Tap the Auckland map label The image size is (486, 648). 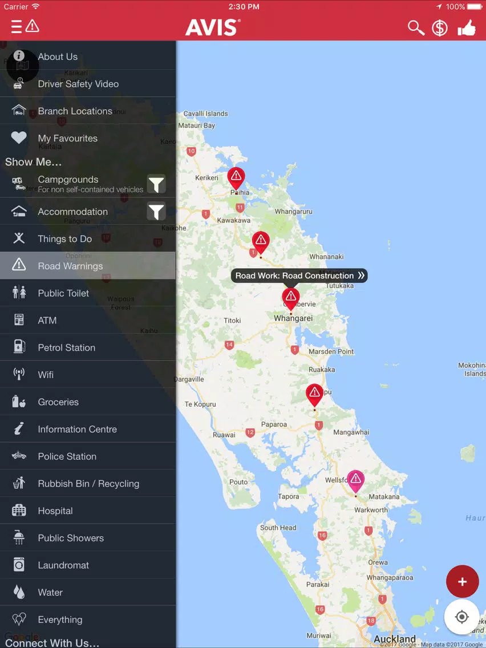point(394,640)
